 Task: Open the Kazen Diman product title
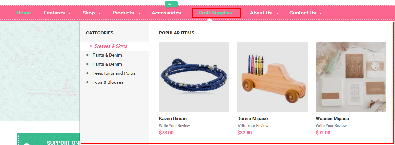(x=173, y=118)
